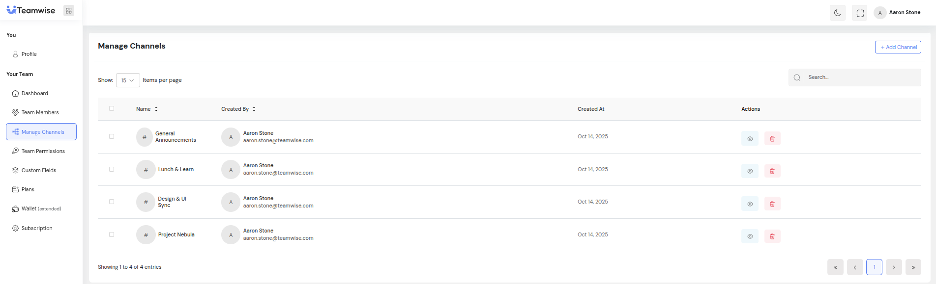This screenshot has width=936, height=284.
Task: View Project Nebula channel details
Action: 750,236
